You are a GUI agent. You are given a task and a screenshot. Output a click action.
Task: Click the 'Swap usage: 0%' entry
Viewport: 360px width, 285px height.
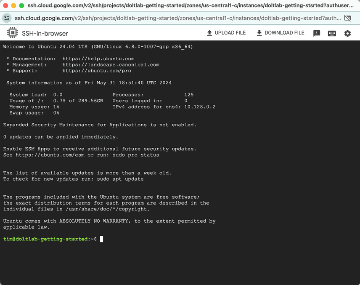34,113
